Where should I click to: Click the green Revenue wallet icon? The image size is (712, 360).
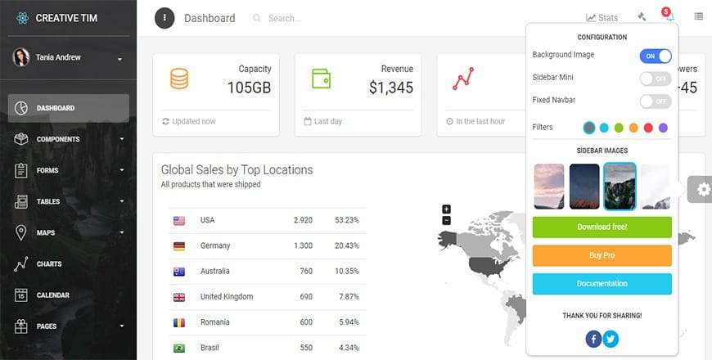[x=321, y=79]
